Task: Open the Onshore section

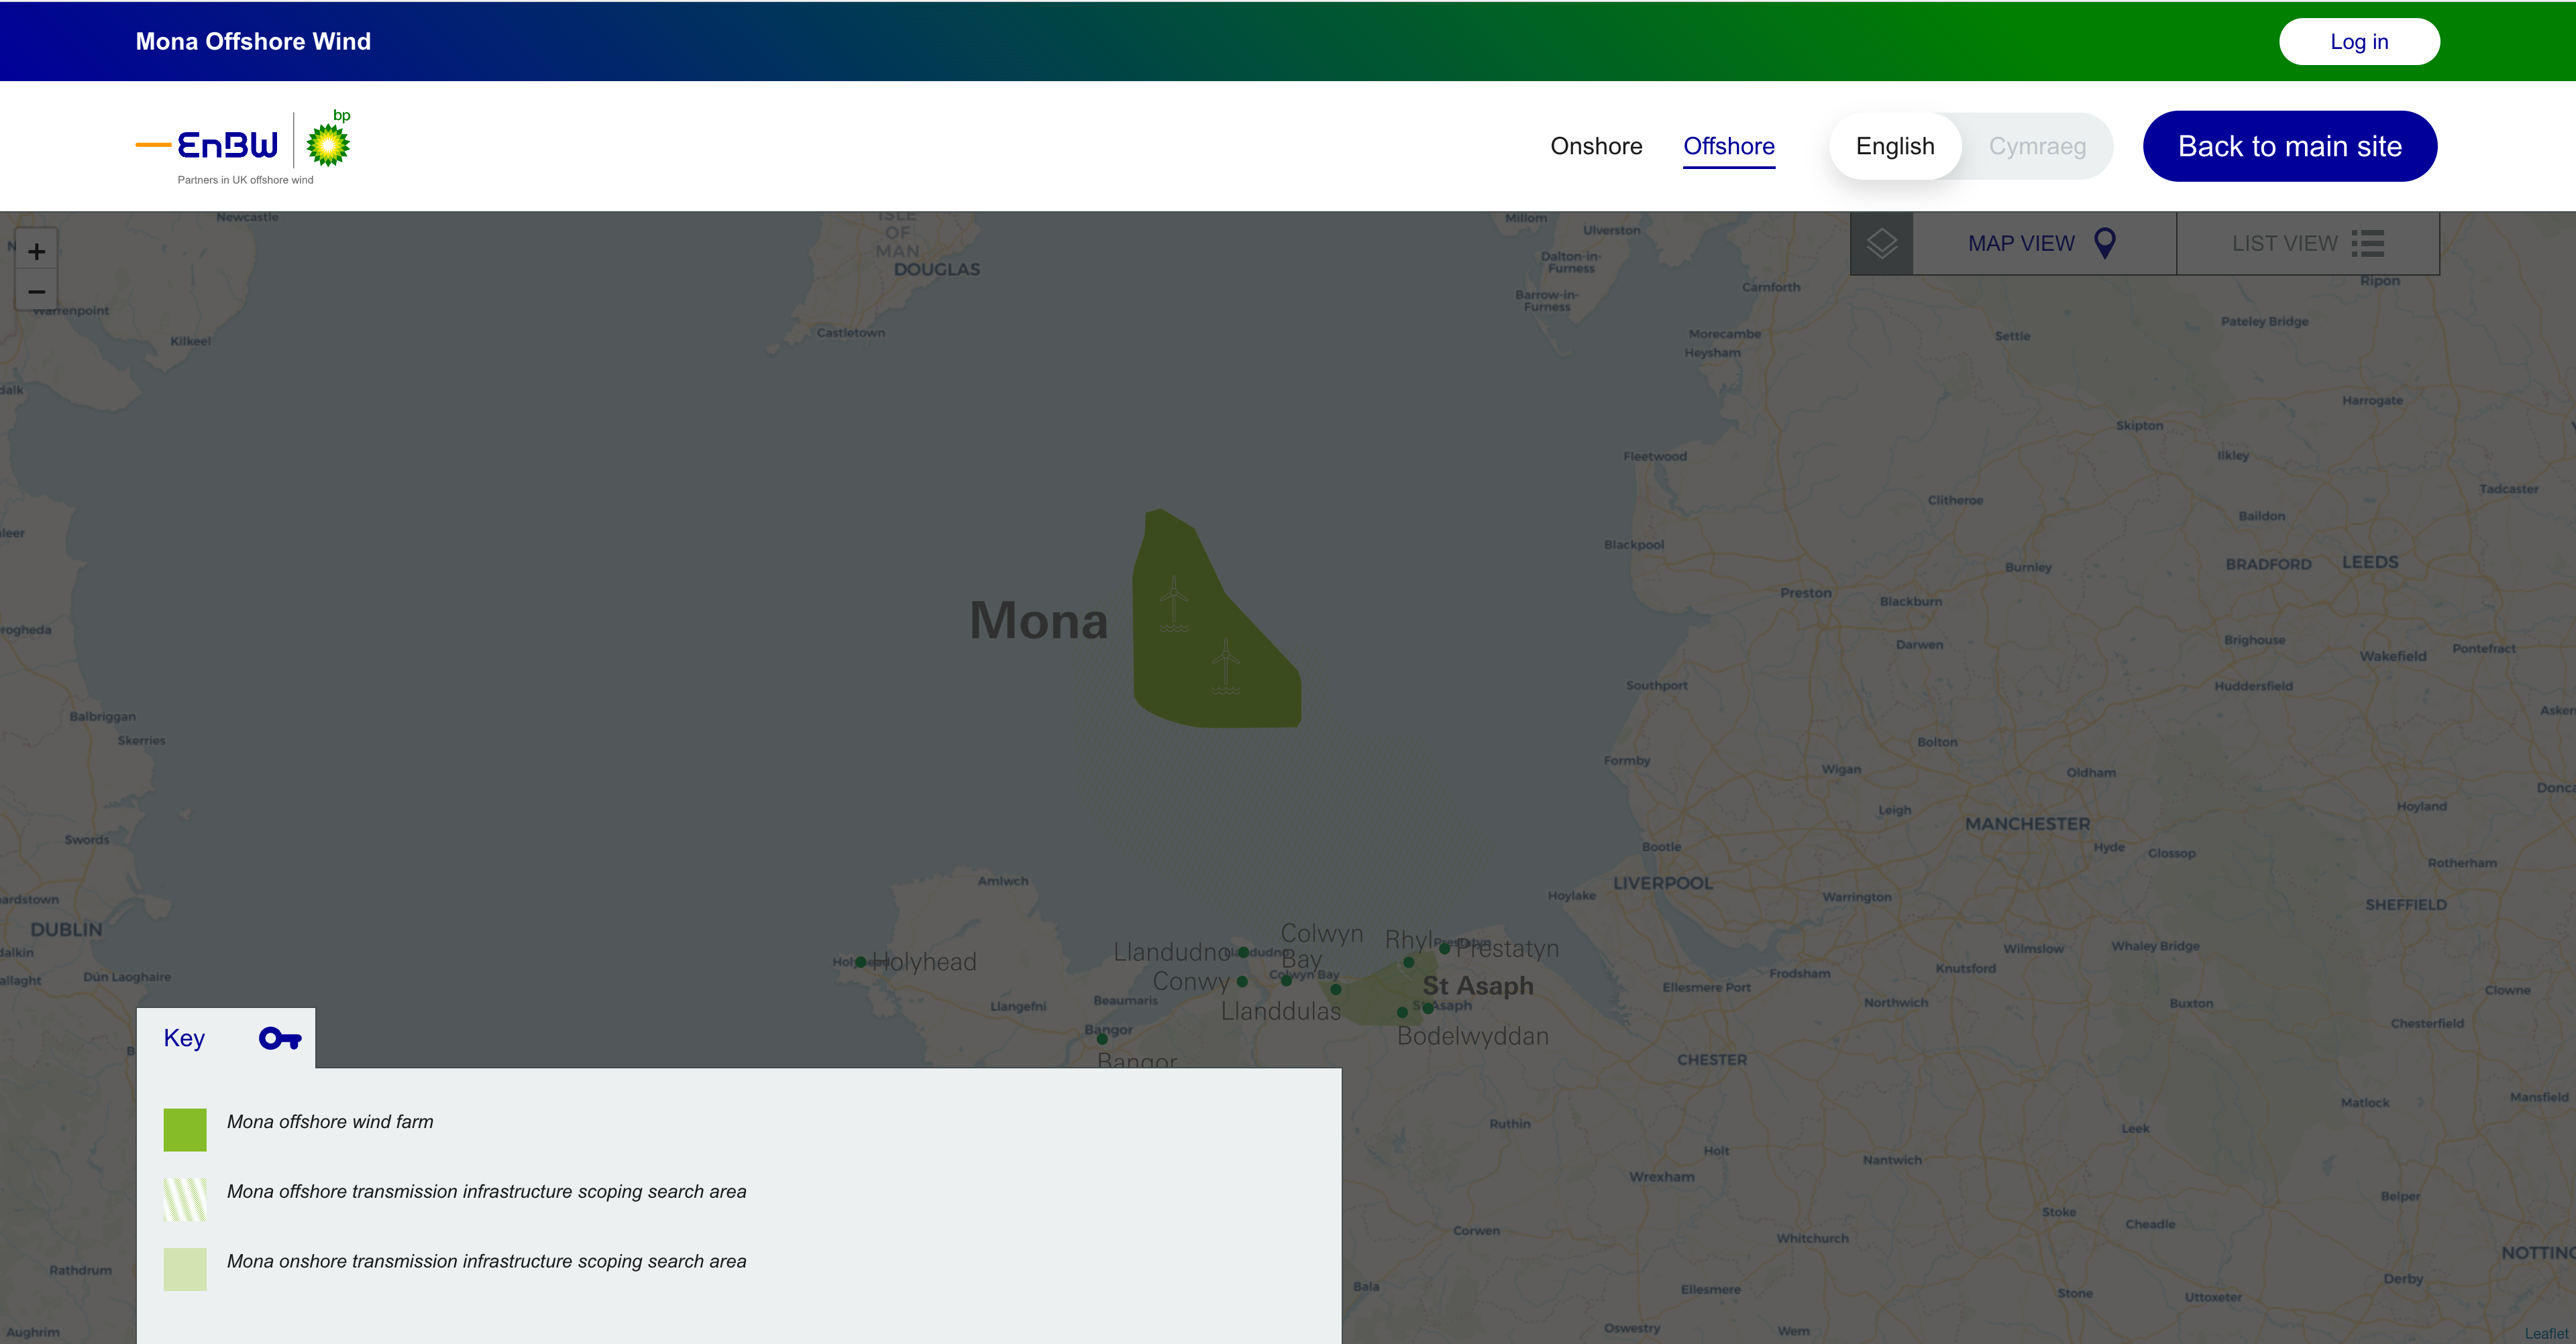Action: point(1596,146)
